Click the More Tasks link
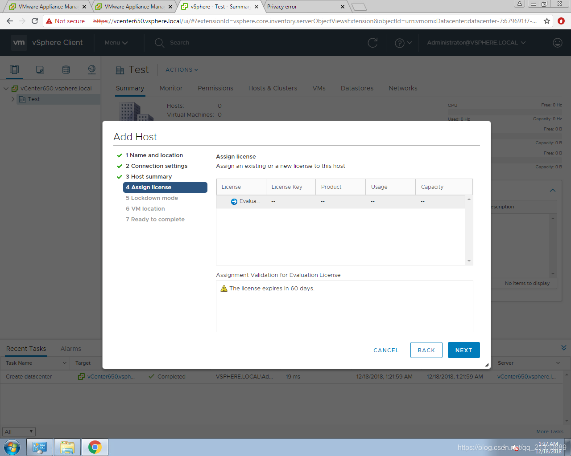Viewport: 571px width, 456px height. pyautogui.click(x=550, y=432)
